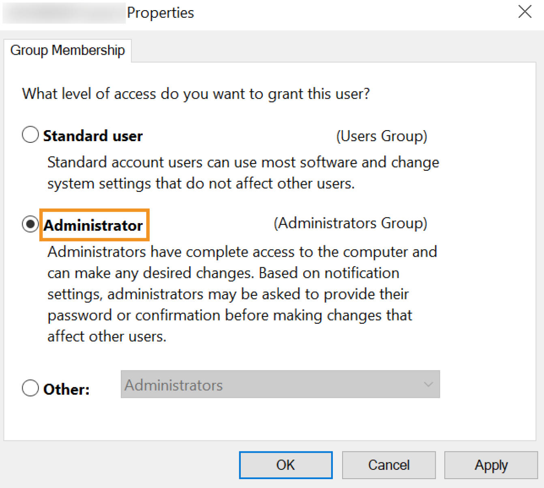This screenshot has width=544, height=488.
Task: Click the Standard account users description
Action: (243, 173)
